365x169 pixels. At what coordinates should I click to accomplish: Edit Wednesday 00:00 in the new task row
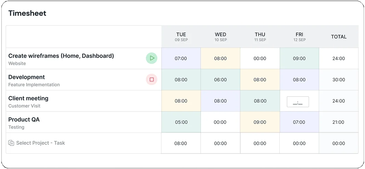click(220, 143)
